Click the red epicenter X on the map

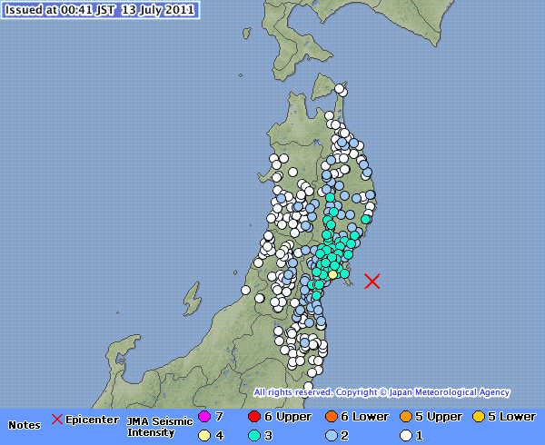click(x=372, y=282)
